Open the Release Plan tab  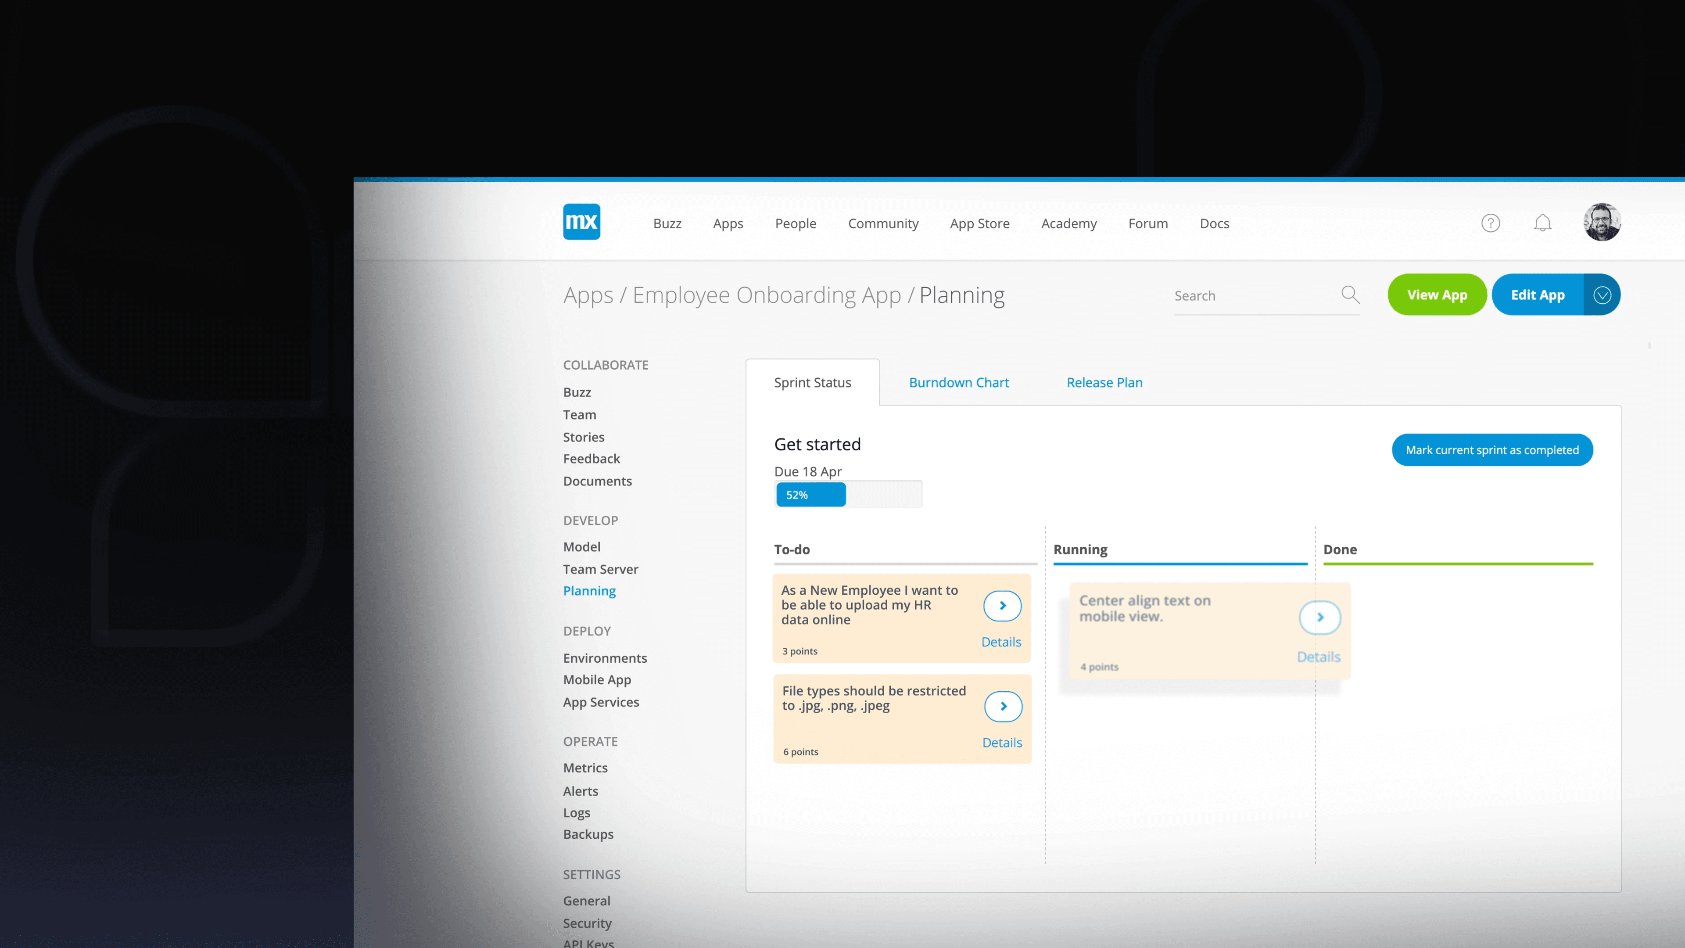(1104, 383)
